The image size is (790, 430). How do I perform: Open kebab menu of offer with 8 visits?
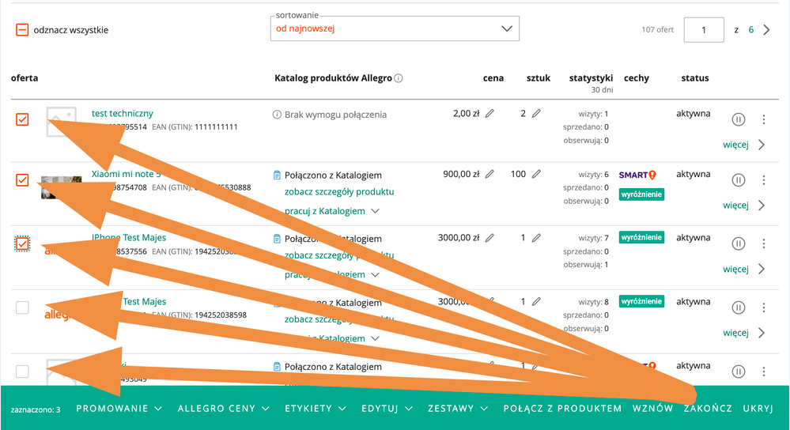click(x=764, y=307)
